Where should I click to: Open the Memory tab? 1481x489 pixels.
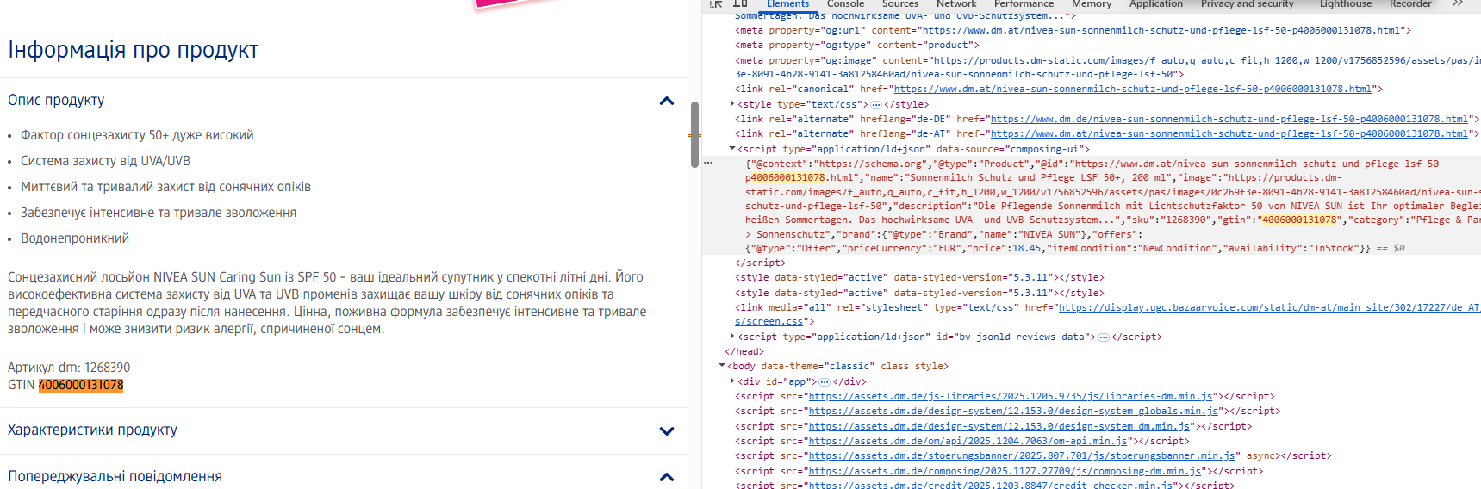click(1092, 4)
